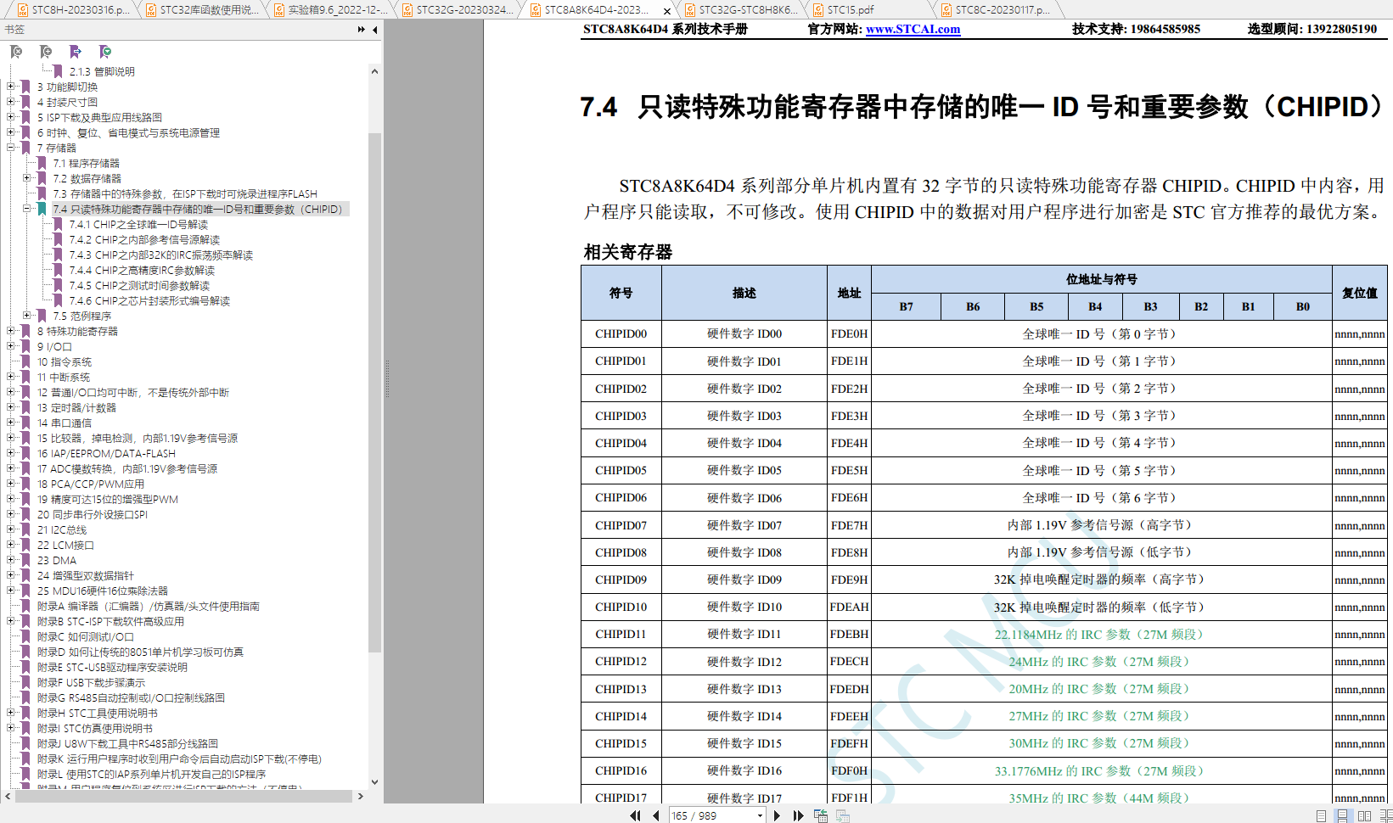This screenshot has width=1393, height=823.
Task: Select bookmark '7.4.1 CHIP之全球唯一ID号解读'
Action: 138,224
